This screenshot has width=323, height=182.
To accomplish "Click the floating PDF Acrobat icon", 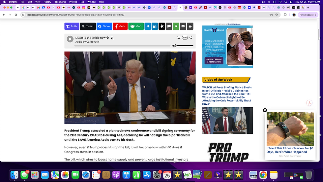I will coord(309,103).
